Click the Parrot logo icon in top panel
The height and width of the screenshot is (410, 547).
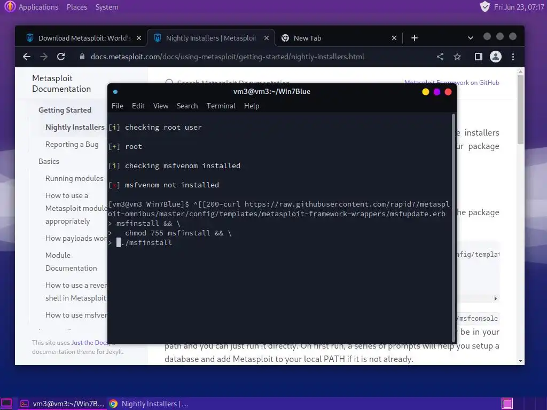(x=10, y=6)
